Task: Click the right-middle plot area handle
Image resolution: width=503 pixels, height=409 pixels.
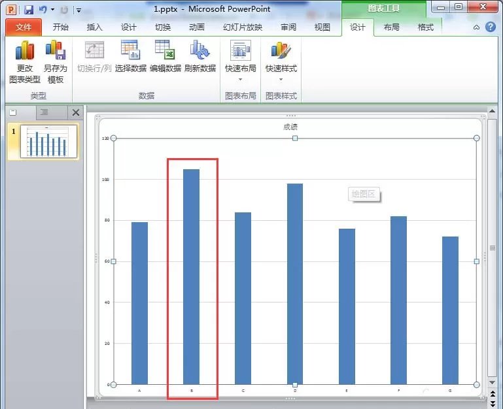Action: [476, 261]
